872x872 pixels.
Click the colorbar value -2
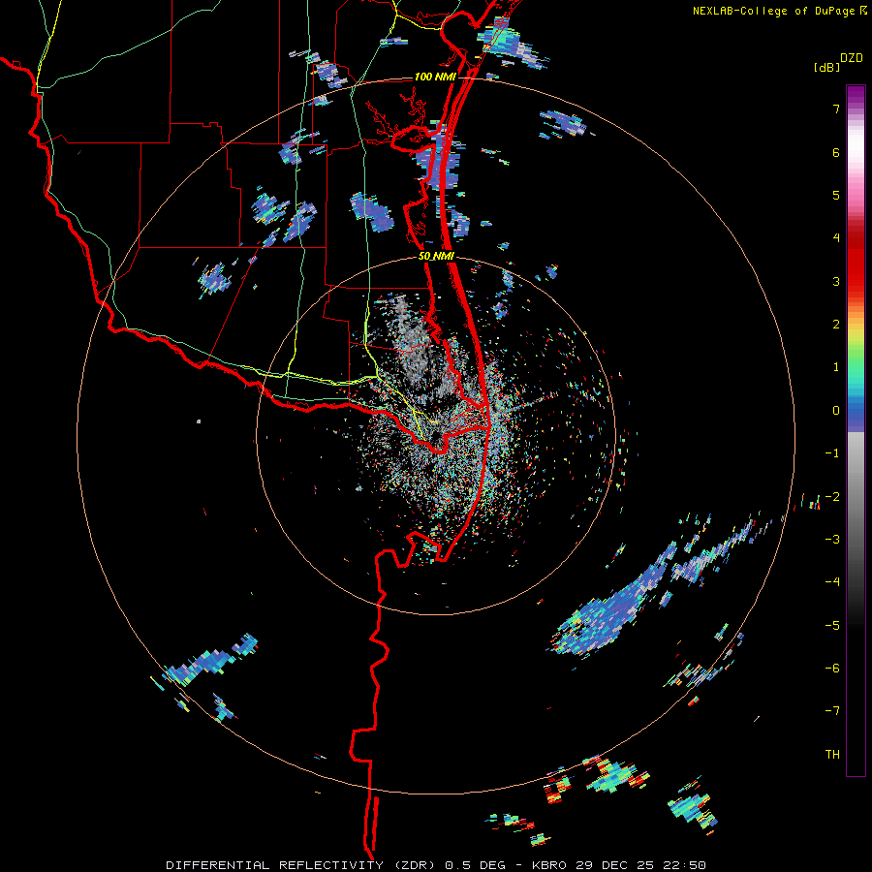coord(832,497)
